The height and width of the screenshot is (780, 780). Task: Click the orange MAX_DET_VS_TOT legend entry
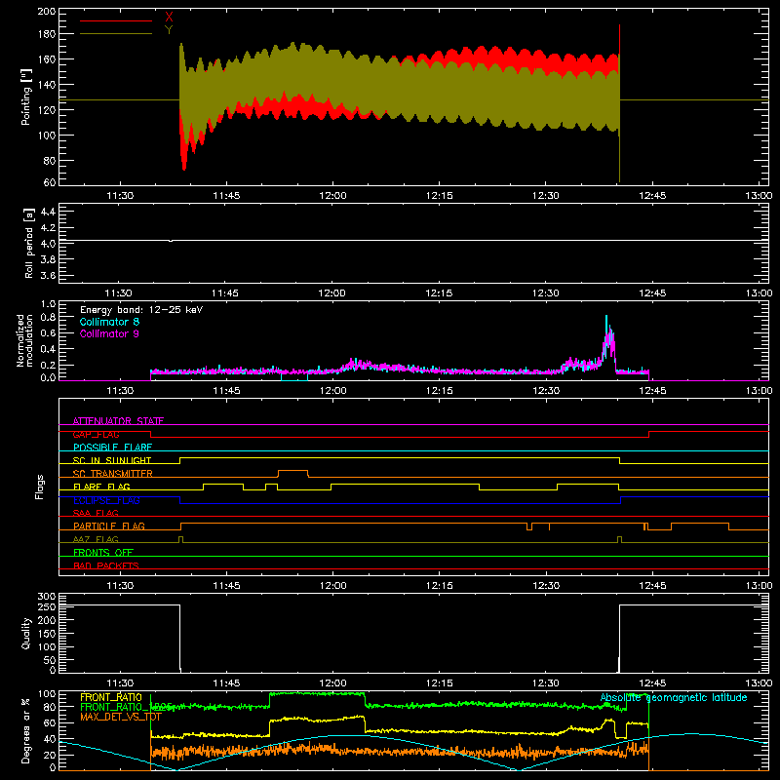121,717
